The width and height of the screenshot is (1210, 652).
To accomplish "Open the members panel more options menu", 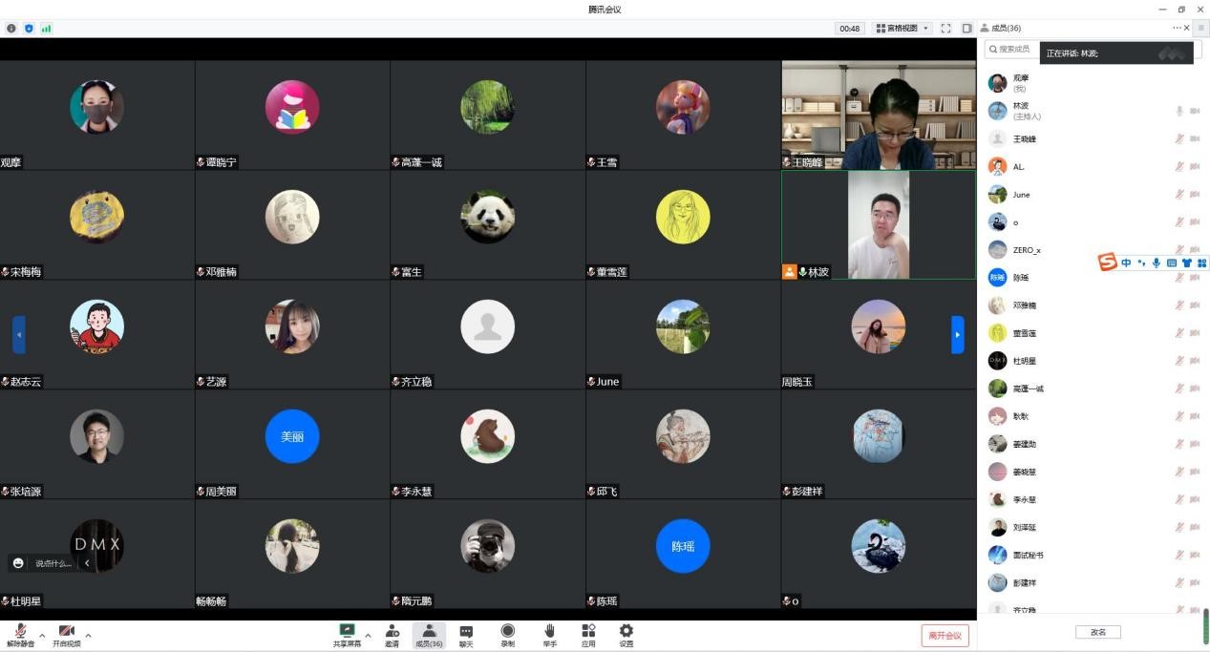I will (x=1178, y=28).
